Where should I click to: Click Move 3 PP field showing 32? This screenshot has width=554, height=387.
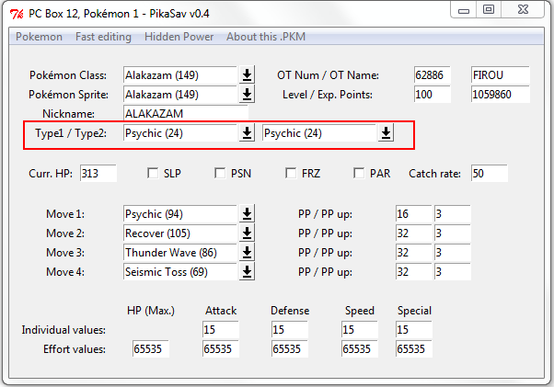(414, 252)
